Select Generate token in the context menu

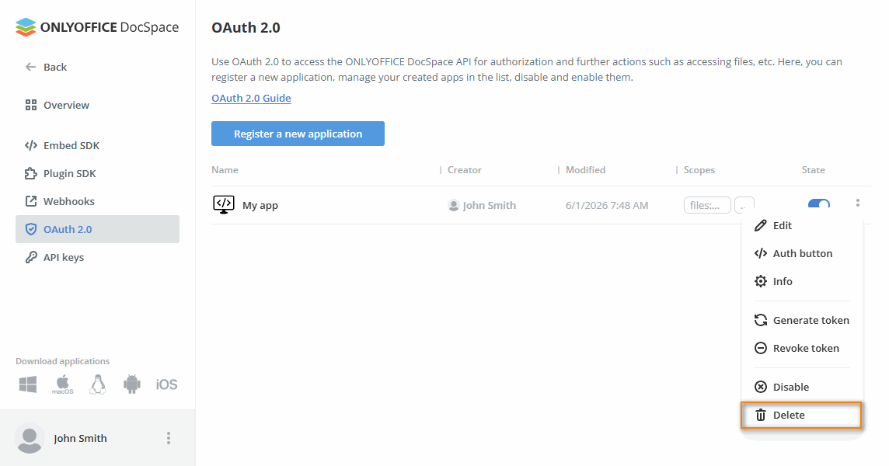pyautogui.click(x=802, y=320)
